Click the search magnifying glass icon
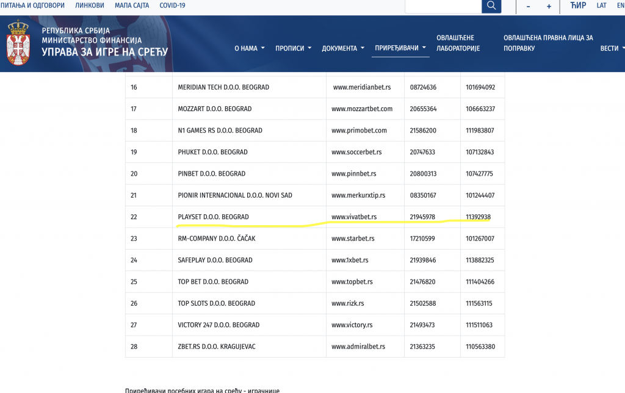This screenshot has width=625, height=393. (x=491, y=7)
